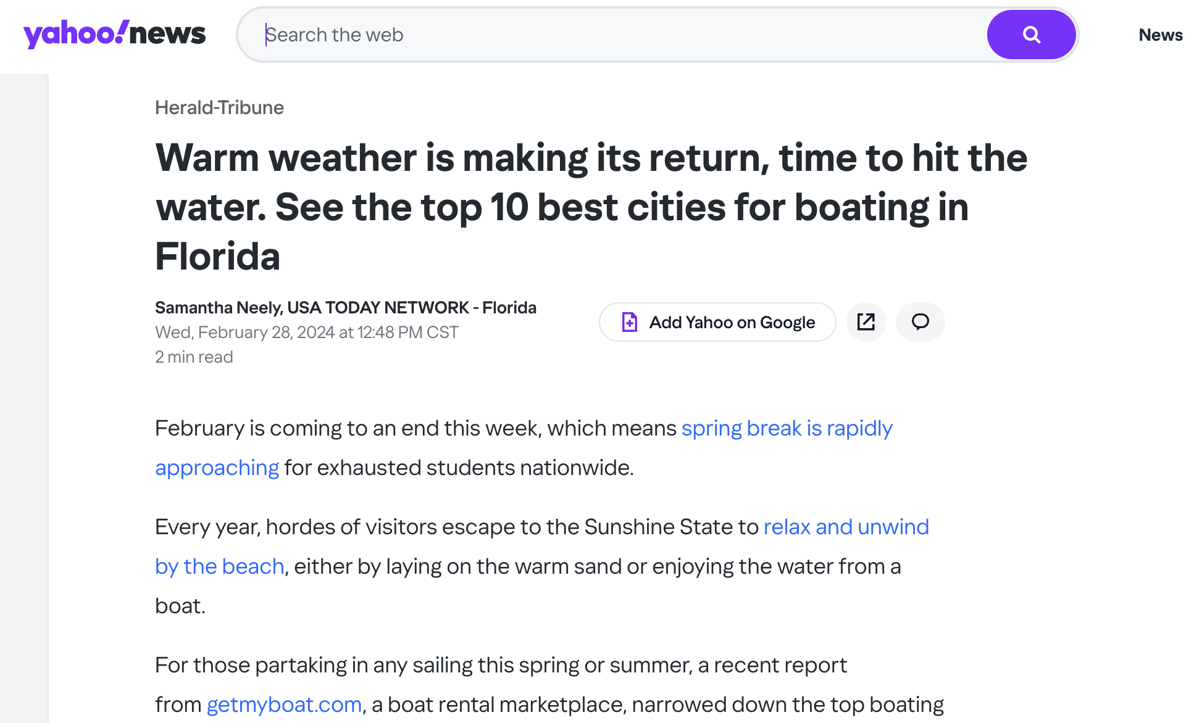
Task: Open the News navigation item
Action: pyautogui.click(x=1160, y=35)
